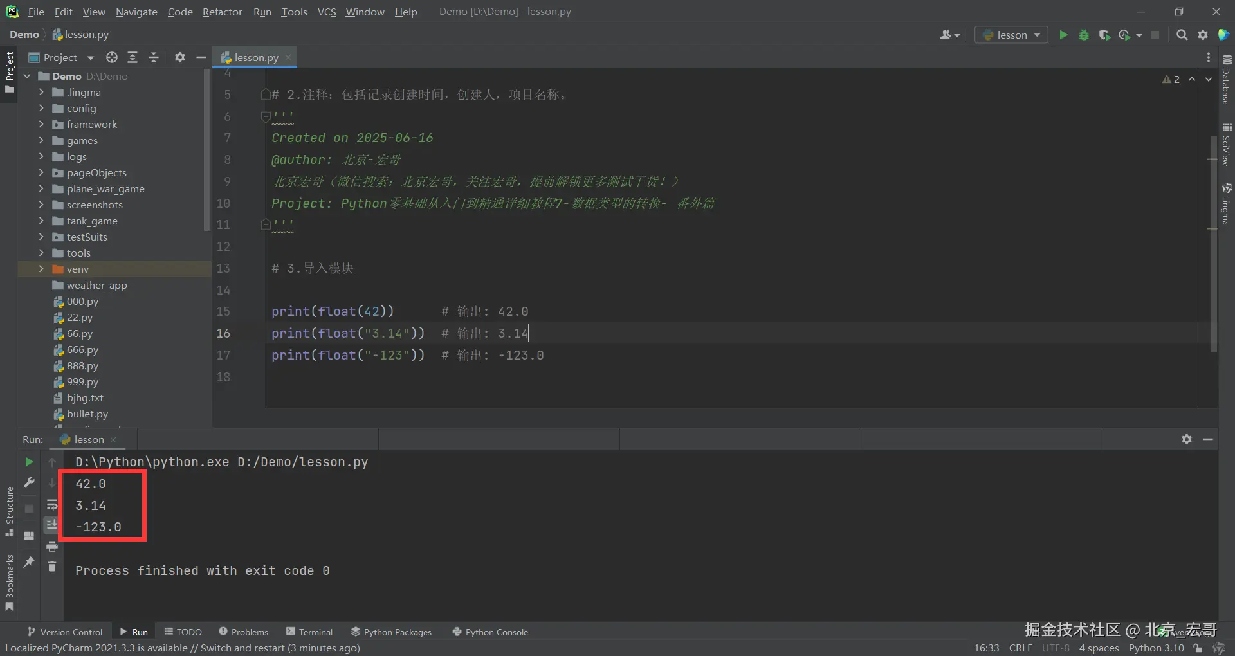This screenshot has height=656, width=1235.
Task: Expand the framework folder
Action: coord(41,124)
